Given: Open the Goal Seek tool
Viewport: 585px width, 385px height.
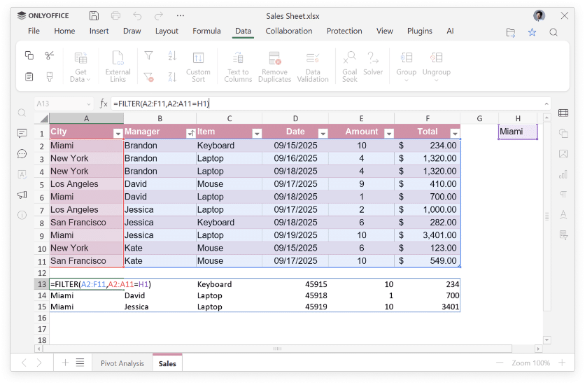Looking at the screenshot, I should pos(350,59).
